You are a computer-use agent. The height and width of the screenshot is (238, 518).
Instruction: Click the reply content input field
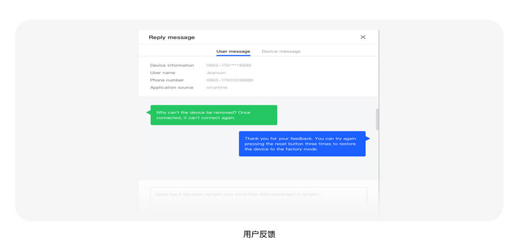click(x=258, y=199)
